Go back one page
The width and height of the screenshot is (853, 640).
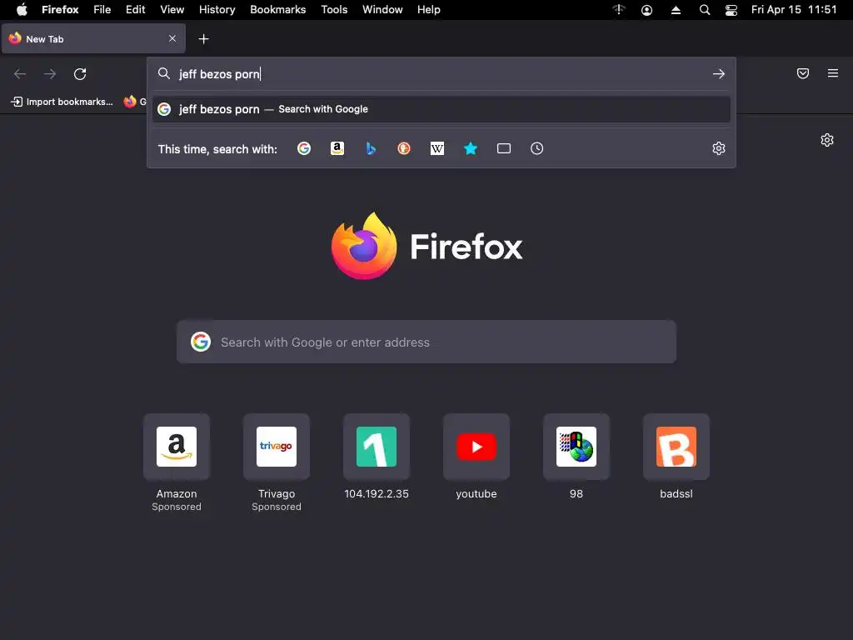click(x=20, y=74)
